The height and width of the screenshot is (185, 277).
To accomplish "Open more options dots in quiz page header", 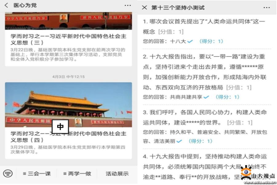I will (267, 8).
